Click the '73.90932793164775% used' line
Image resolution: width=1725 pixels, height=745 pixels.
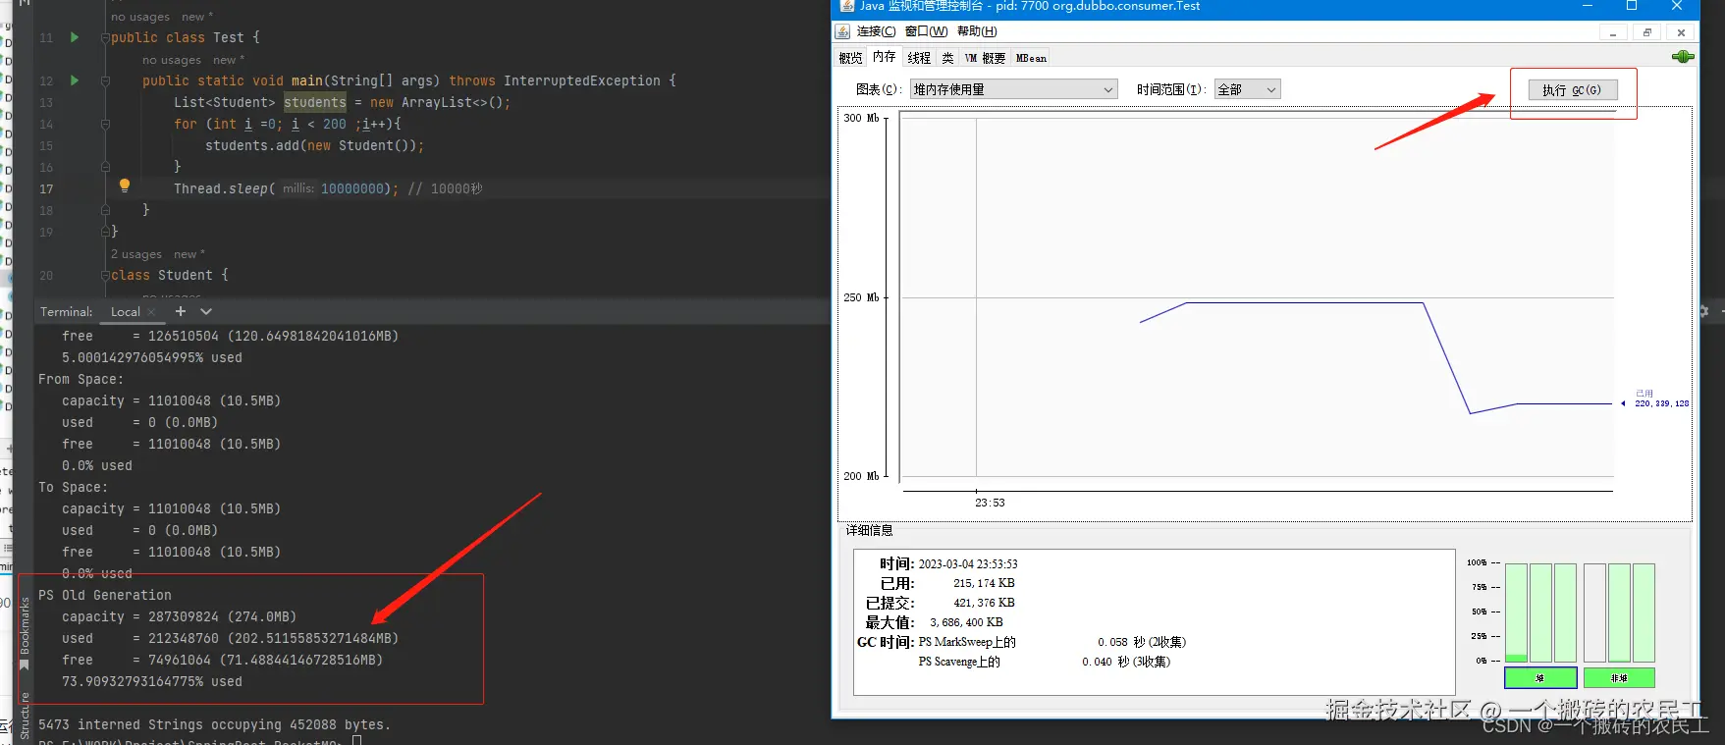[x=152, y=681]
